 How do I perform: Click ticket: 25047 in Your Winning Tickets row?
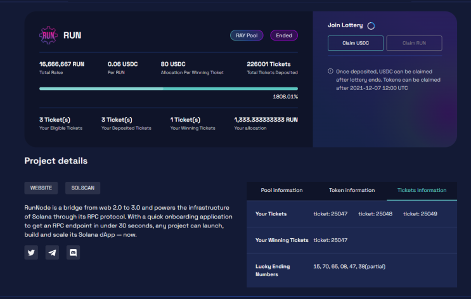click(x=330, y=240)
